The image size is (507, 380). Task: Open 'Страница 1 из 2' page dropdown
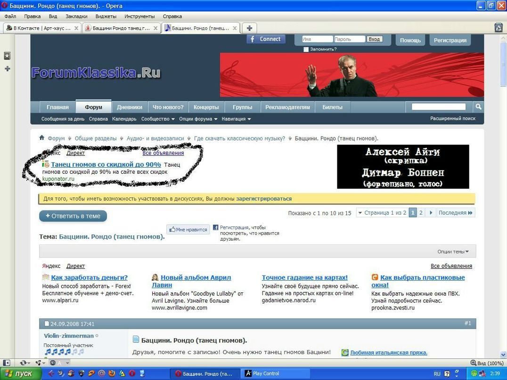click(x=382, y=213)
